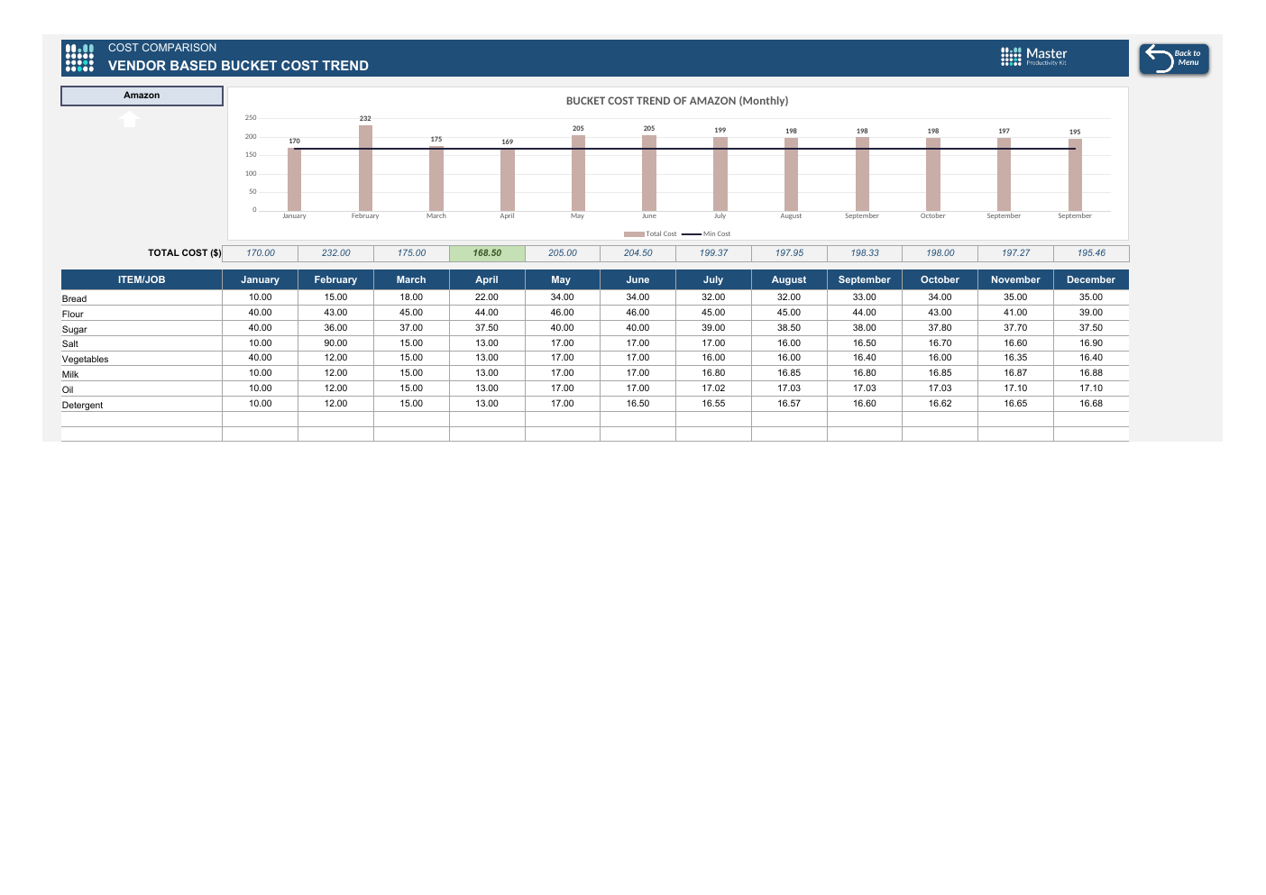Click the Back to Menu button
Image resolution: width=1266 pixels, height=895 pixels.
coord(1173,59)
